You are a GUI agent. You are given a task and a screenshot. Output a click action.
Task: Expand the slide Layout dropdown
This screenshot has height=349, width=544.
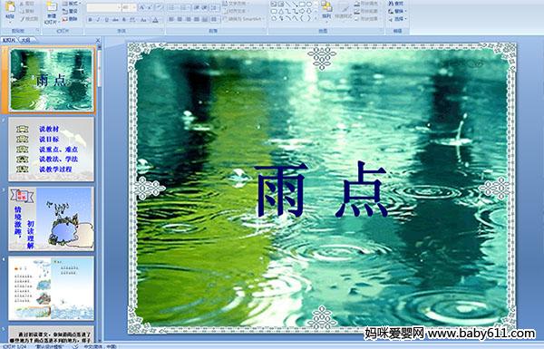tap(72, 3)
